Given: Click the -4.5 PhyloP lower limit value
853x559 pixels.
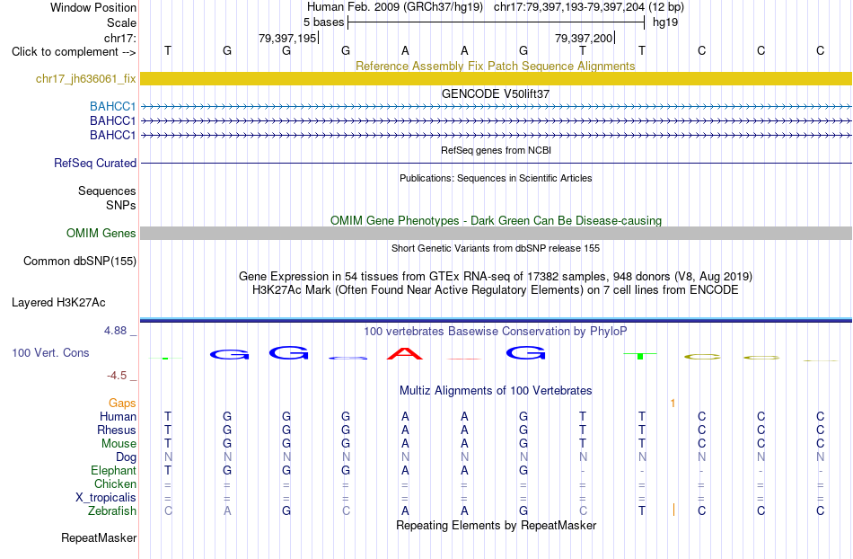Looking at the screenshot, I should (x=117, y=375).
